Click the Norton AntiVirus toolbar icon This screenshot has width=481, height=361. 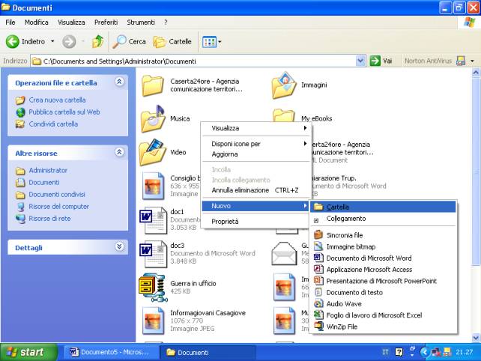tap(461, 61)
